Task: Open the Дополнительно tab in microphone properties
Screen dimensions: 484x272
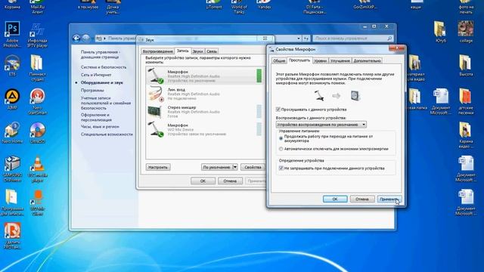Action: point(368,60)
